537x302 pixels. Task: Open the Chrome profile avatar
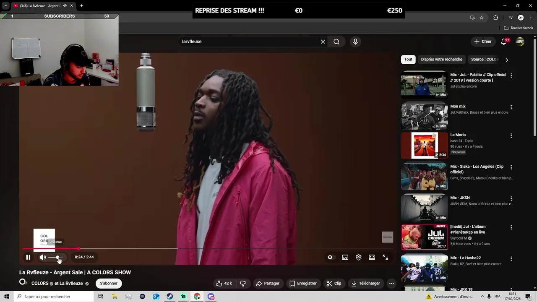(x=521, y=18)
